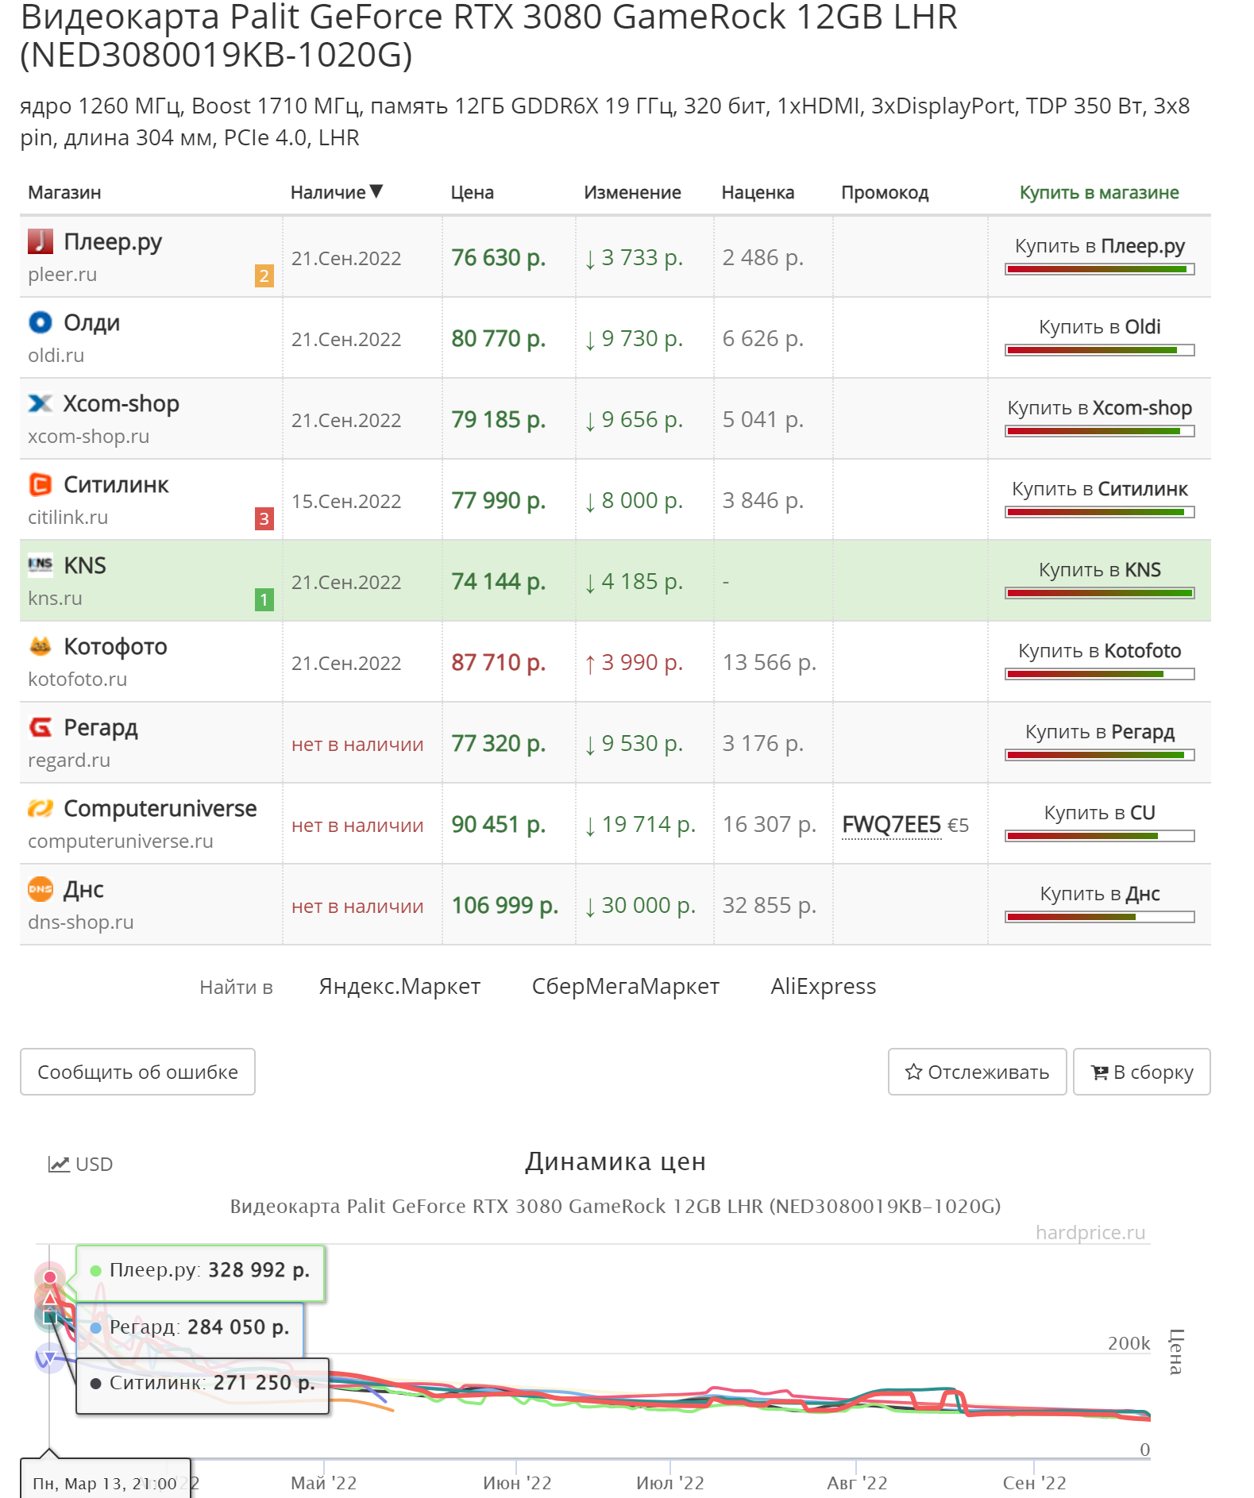The height and width of the screenshot is (1498, 1254).
Task: Click the FWQ7EE5 promo code
Action: click(891, 825)
